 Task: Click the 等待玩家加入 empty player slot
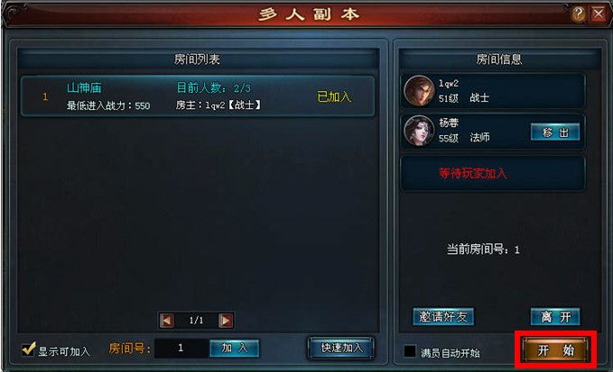coord(493,173)
